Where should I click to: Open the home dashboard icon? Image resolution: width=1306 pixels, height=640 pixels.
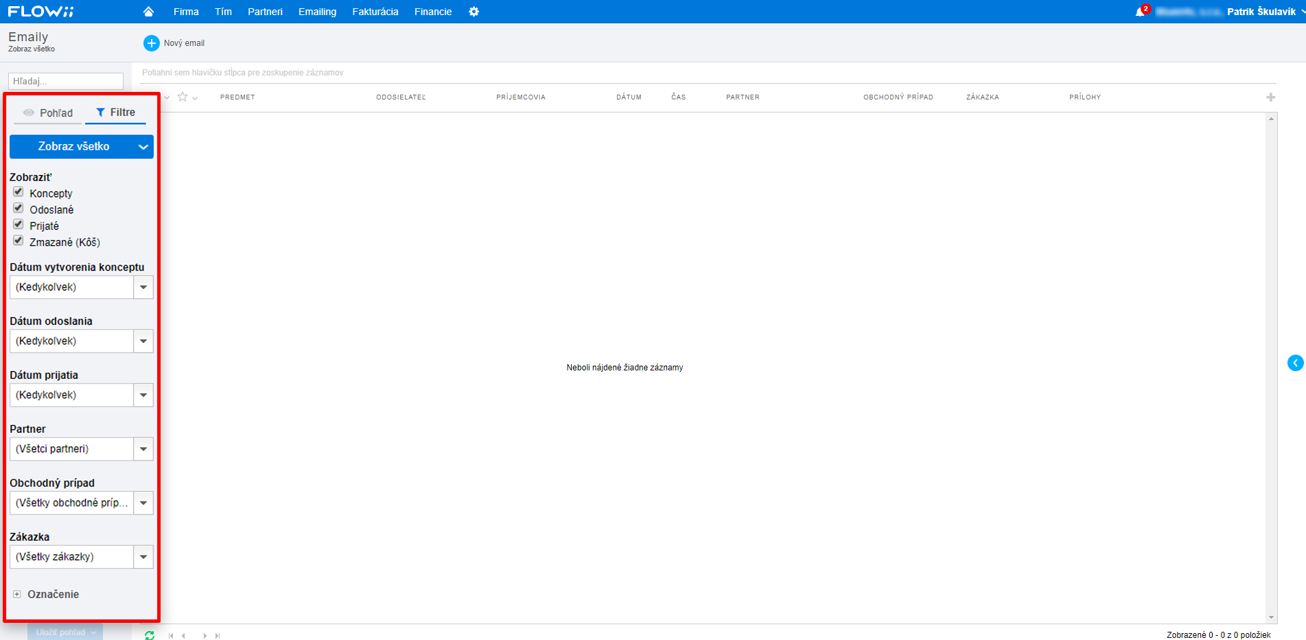pyautogui.click(x=148, y=12)
